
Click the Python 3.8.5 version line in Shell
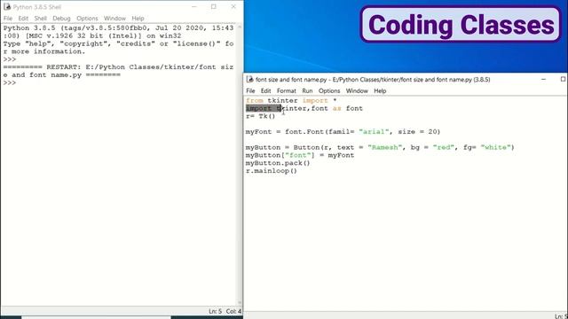pyautogui.click(x=118, y=27)
